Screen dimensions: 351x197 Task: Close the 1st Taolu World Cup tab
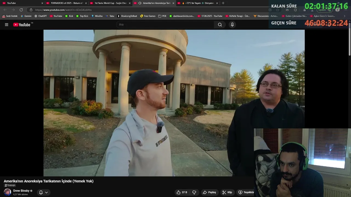130,3
